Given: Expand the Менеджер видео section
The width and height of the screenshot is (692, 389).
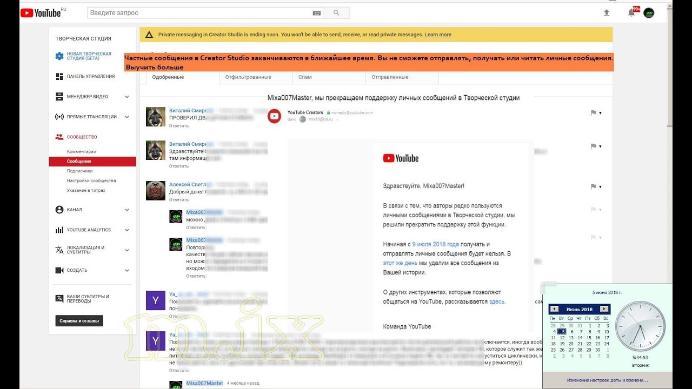Looking at the screenshot, I should 127,97.
